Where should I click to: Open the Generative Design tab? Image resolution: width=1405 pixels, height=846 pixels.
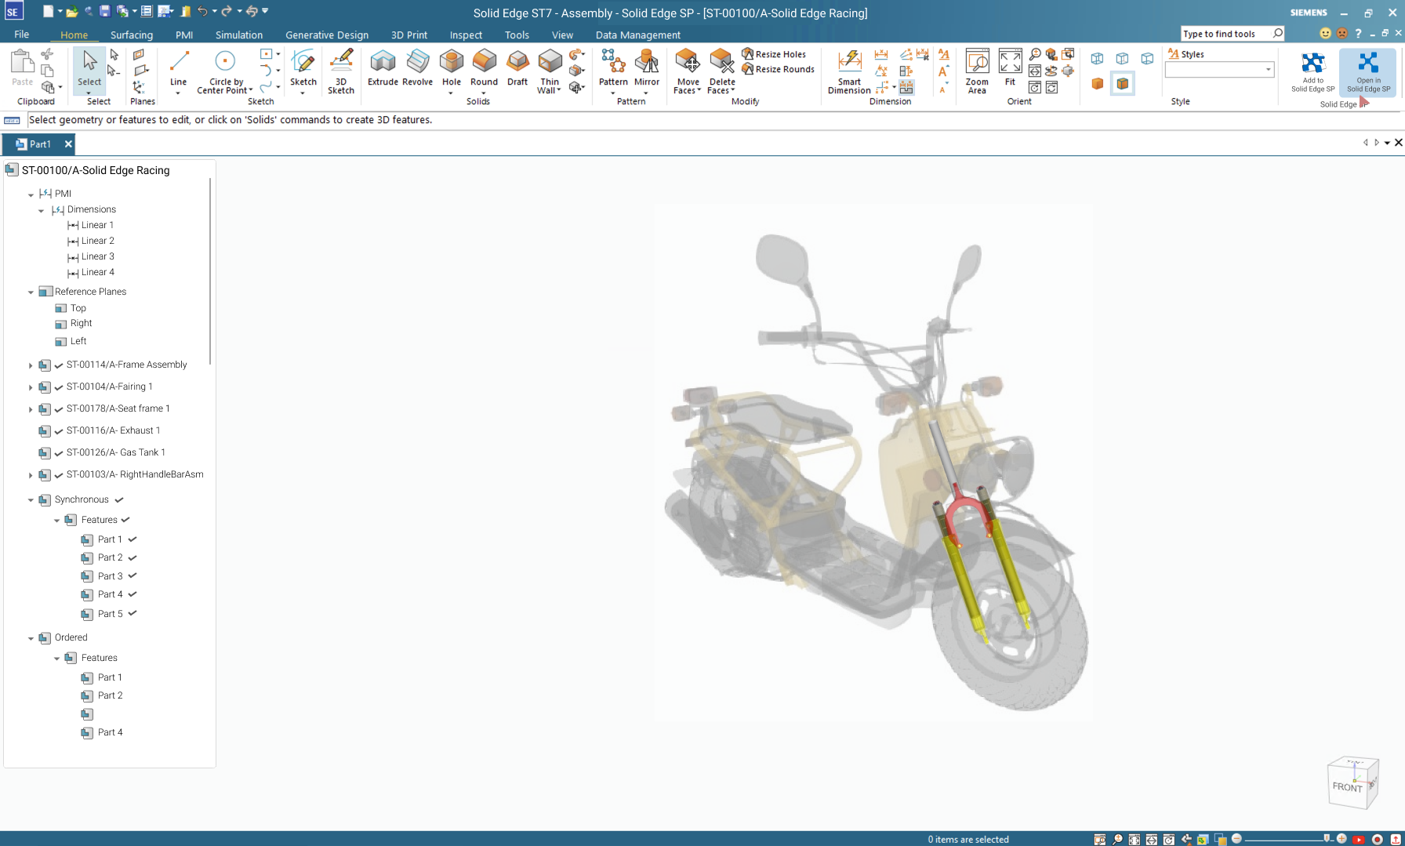click(327, 34)
